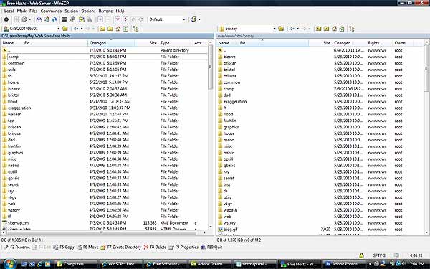
Task: Click the Preferences gear icon in toolbar
Action: [6, 19]
